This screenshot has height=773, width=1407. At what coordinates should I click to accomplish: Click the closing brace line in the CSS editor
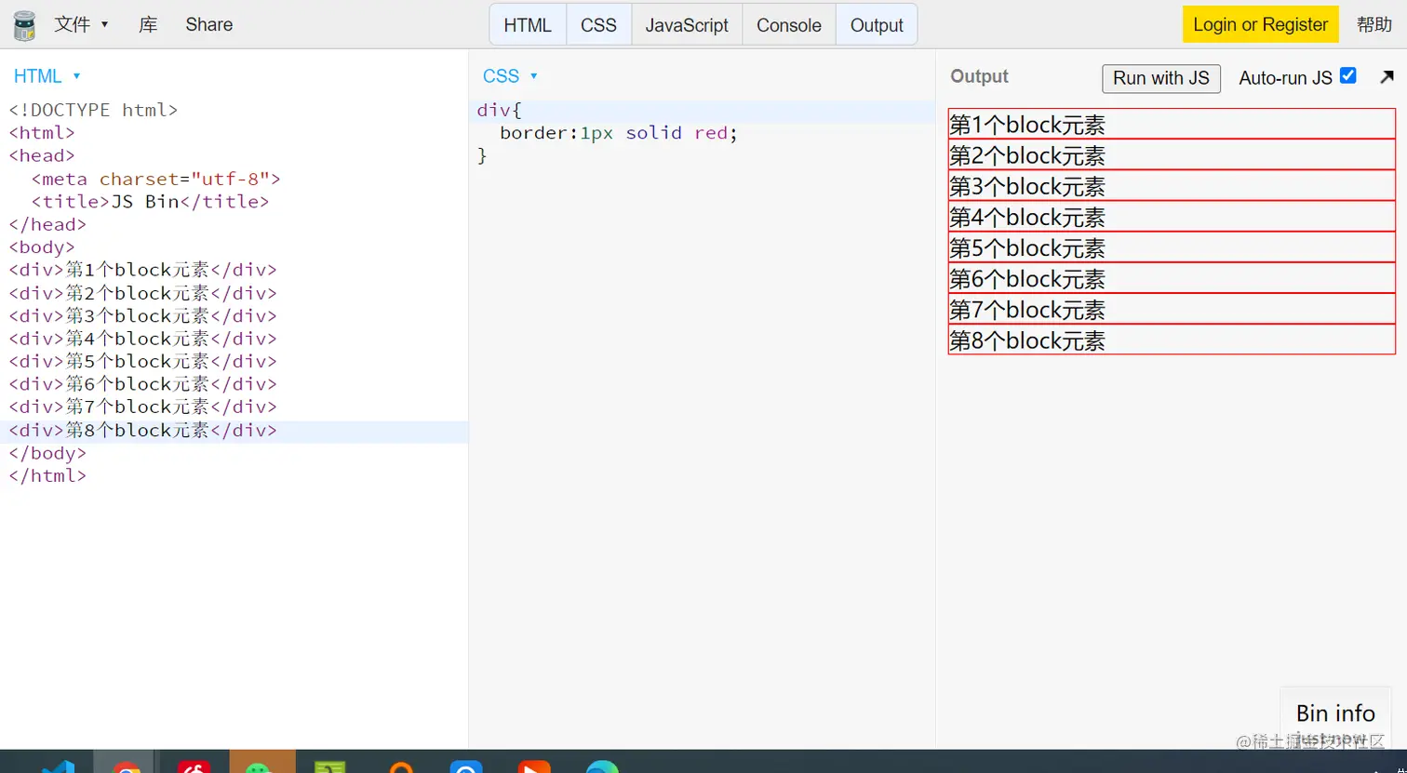point(482,155)
